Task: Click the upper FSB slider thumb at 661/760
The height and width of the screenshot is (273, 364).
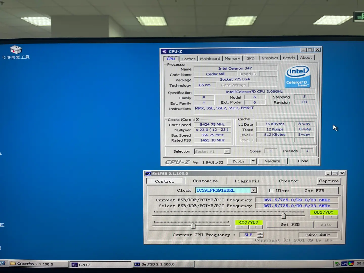Action: pyautogui.click(x=284, y=216)
